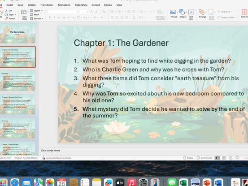Switch to Reading view in status bar

231,158
